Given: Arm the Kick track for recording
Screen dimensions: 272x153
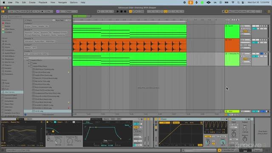Looking at the screenshot, I should pyautogui.click(x=265, y=40).
